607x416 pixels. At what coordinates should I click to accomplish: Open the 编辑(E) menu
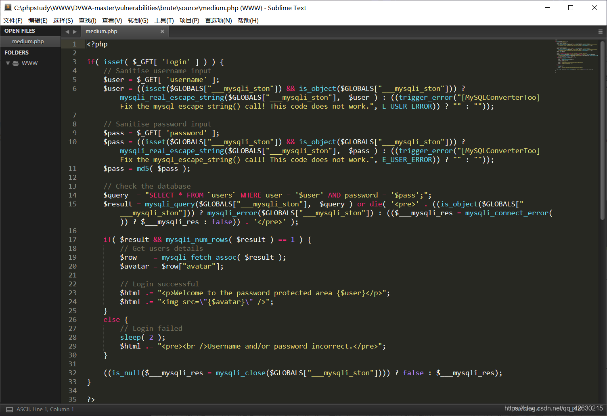tap(38, 20)
